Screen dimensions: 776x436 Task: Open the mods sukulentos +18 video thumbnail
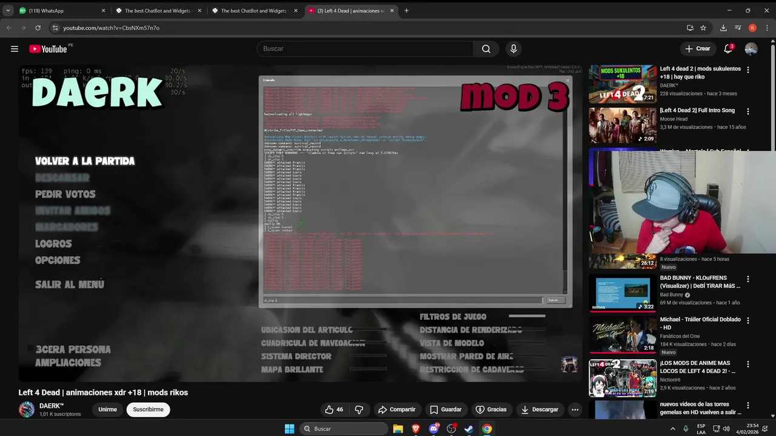tap(623, 84)
